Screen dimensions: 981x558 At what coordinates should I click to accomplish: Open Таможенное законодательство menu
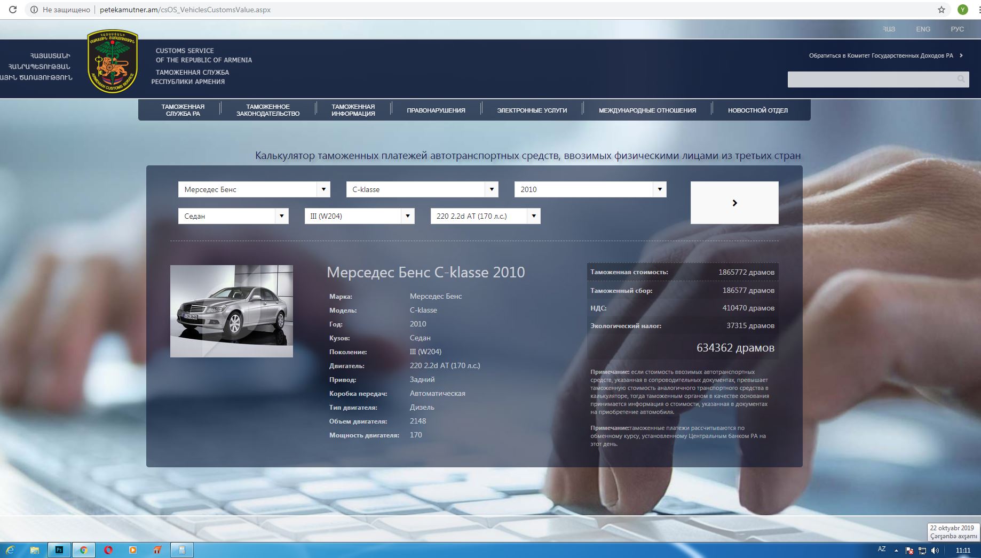coord(268,110)
